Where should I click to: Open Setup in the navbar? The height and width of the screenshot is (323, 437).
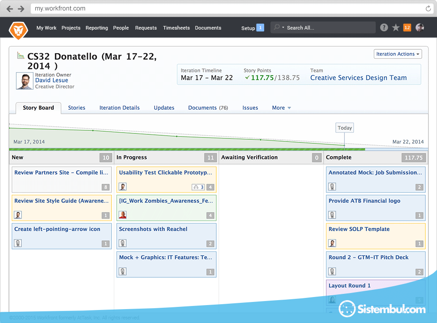(248, 28)
